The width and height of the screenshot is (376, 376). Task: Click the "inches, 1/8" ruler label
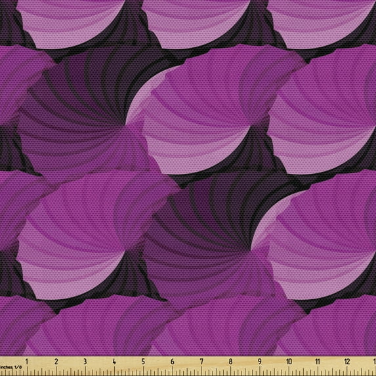[10, 367]
